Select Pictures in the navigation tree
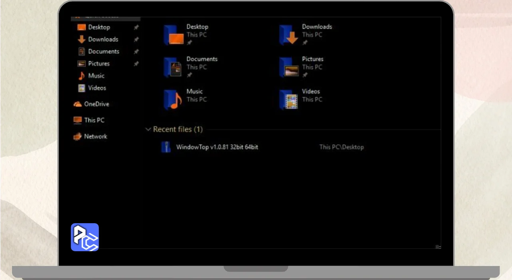The width and height of the screenshot is (512, 280). click(x=99, y=64)
